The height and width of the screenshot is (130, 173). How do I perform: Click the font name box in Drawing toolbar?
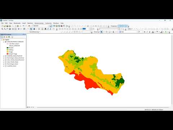(x=128, y=32)
